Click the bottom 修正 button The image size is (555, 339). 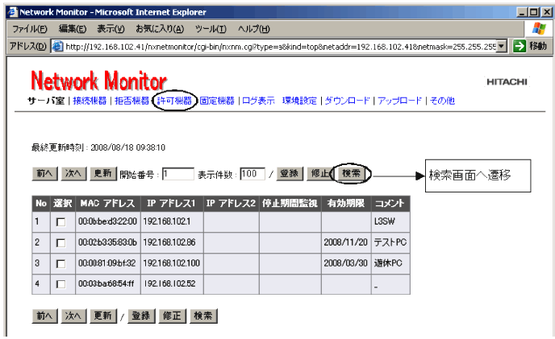[x=172, y=316]
